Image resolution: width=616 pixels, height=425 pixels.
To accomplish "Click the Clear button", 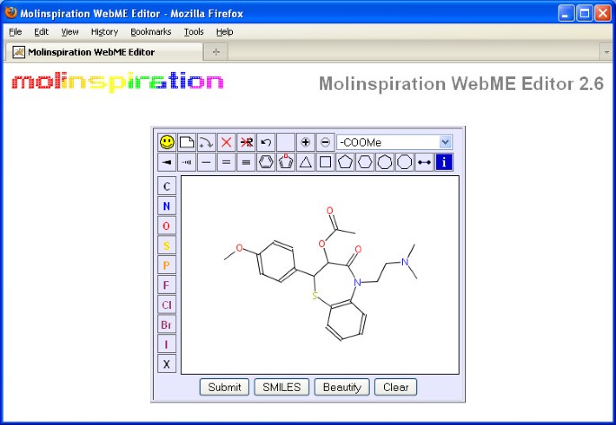I will [396, 387].
